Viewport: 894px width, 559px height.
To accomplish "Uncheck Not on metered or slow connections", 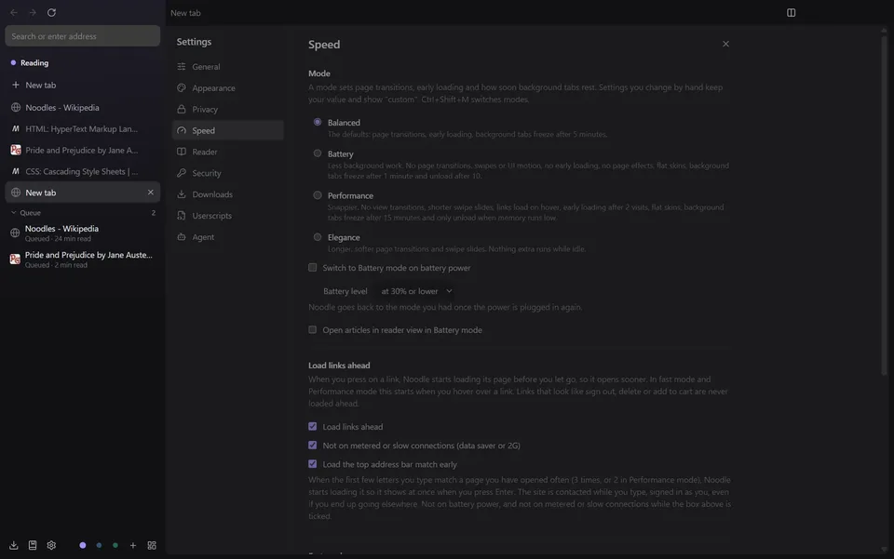I will 313,446.
